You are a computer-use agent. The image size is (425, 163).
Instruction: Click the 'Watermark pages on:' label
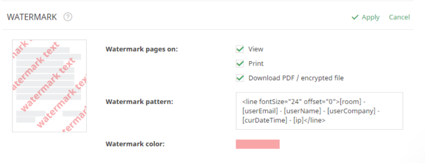pos(142,49)
